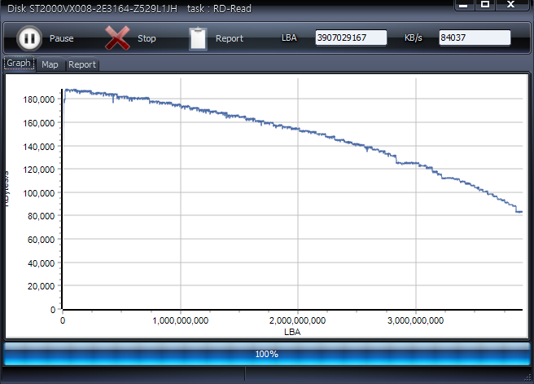Maximize the disk scan window
This screenshot has height=384, width=534.
tap(485, 5)
